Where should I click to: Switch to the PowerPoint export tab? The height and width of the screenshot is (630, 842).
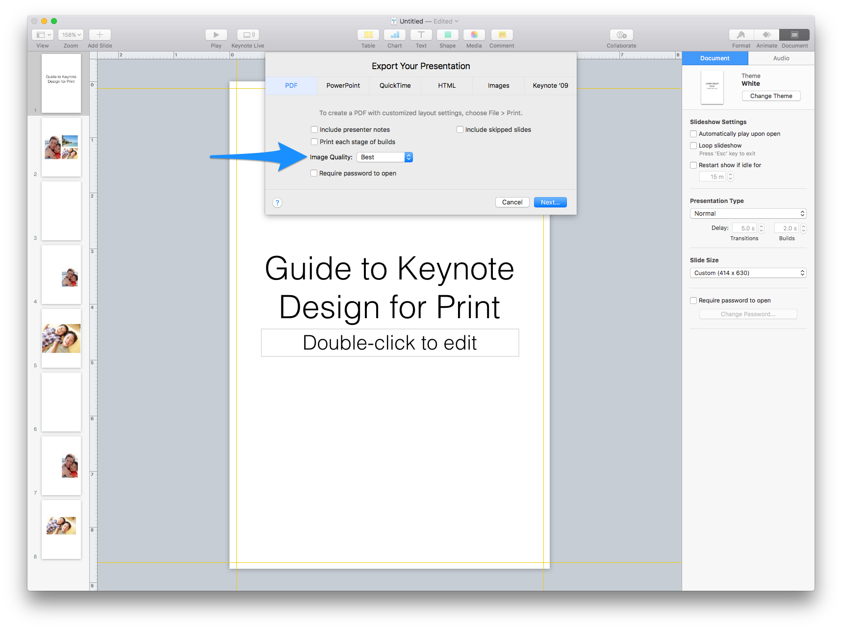[343, 85]
